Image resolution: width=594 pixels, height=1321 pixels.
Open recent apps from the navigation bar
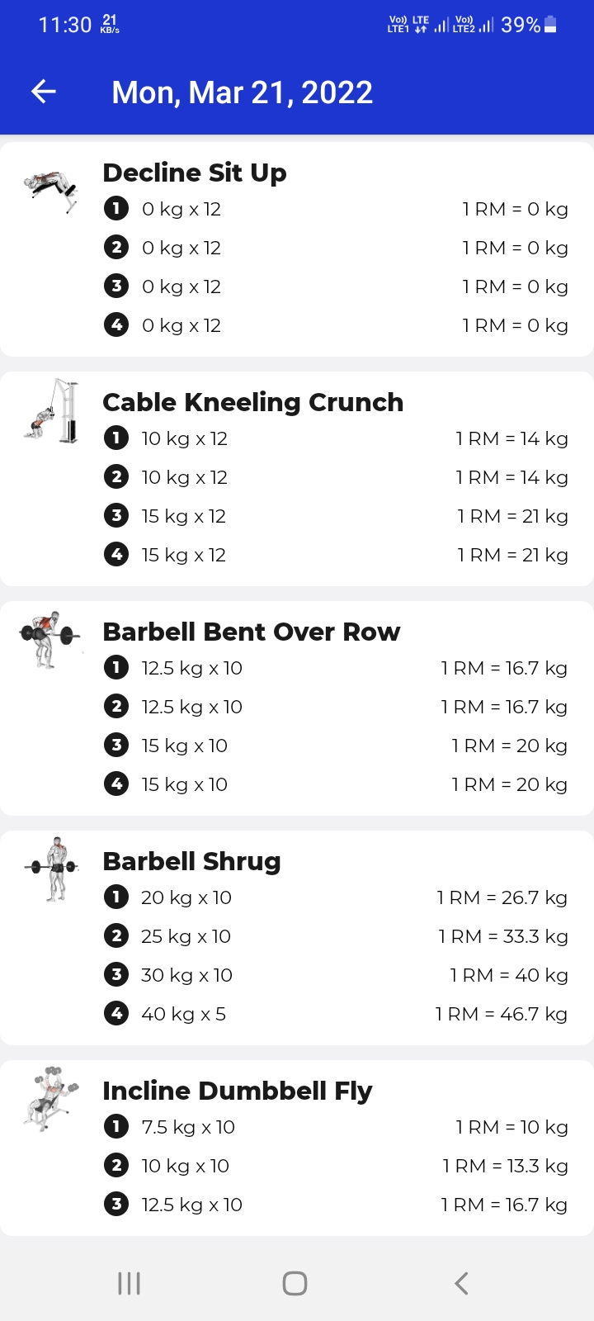[130, 1283]
